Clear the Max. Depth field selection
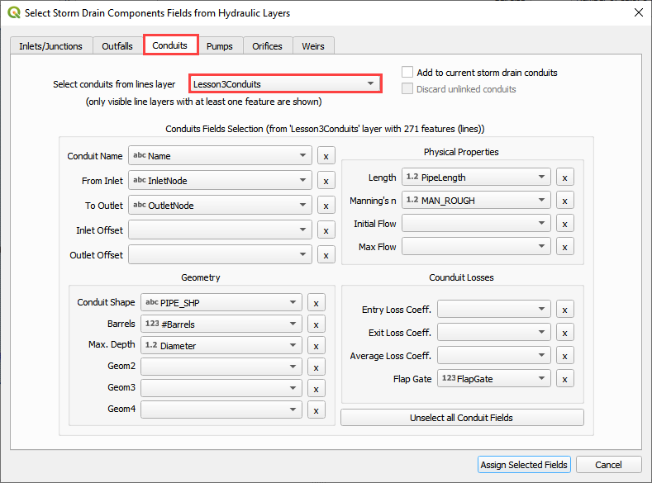Screen dimensions: 652x483 [316, 346]
